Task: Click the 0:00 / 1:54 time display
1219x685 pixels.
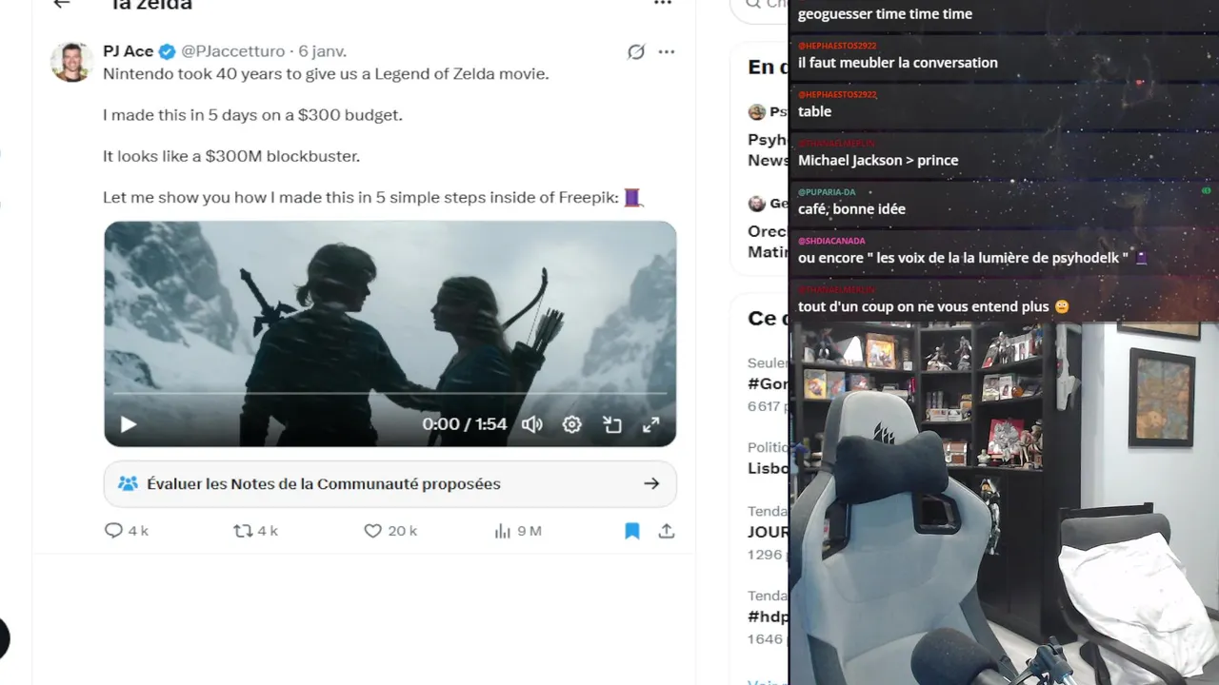Action: coord(465,424)
